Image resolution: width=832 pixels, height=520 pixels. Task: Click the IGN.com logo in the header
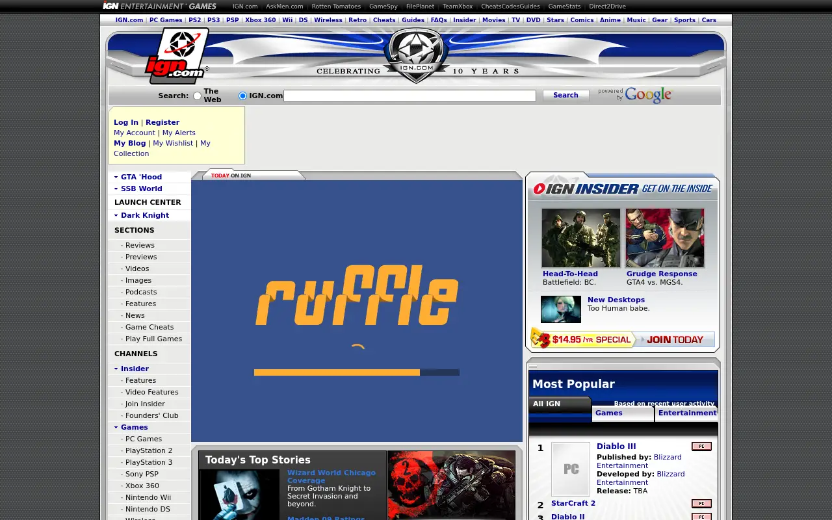pyautogui.click(x=176, y=56)
